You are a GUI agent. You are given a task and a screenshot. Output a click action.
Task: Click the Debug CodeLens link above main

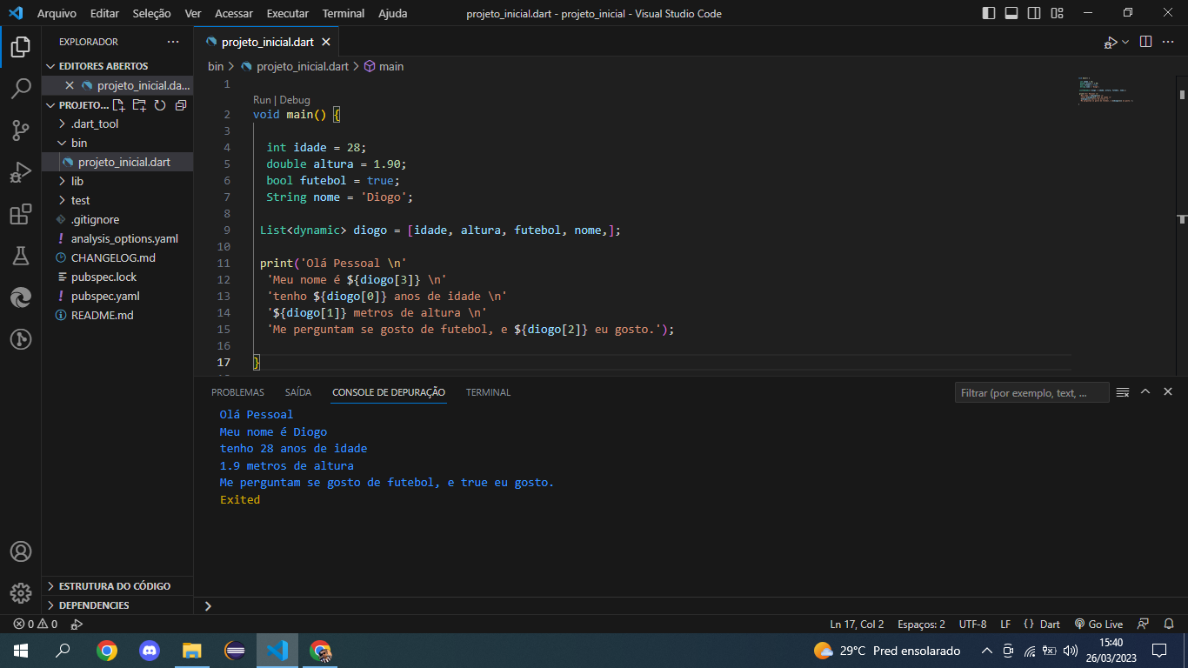(295, 100)
